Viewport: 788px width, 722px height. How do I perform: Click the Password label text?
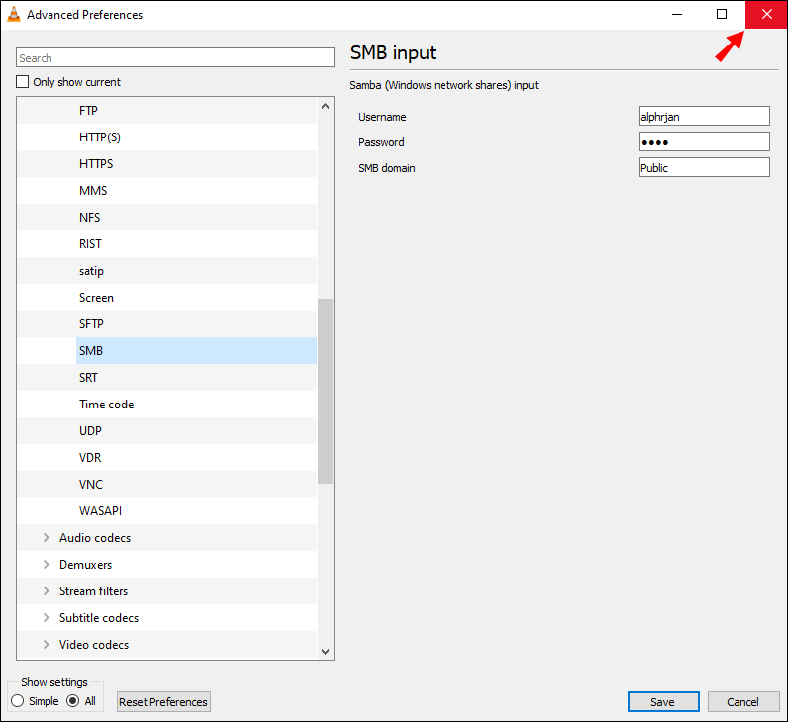(381, 142)
